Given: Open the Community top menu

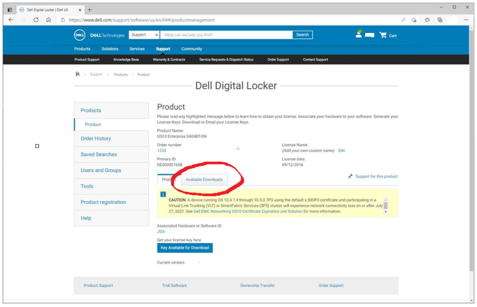Looking at the screenshot, I should tap(192, 48).
